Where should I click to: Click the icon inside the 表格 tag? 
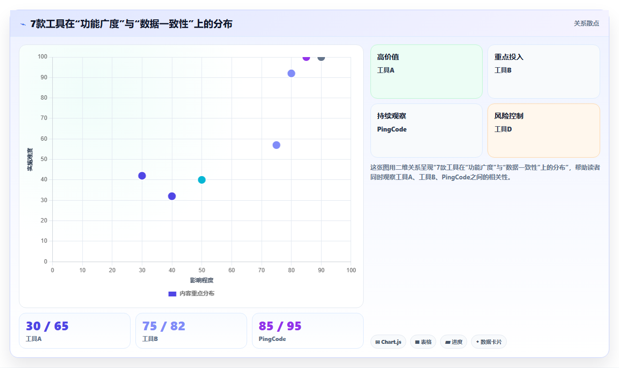pos(417,342)
